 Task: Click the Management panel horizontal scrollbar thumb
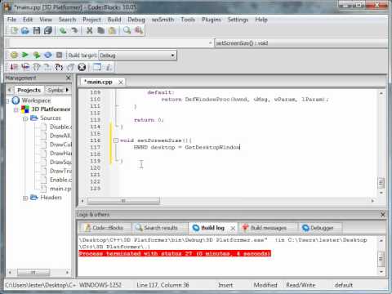coord(33,272)
